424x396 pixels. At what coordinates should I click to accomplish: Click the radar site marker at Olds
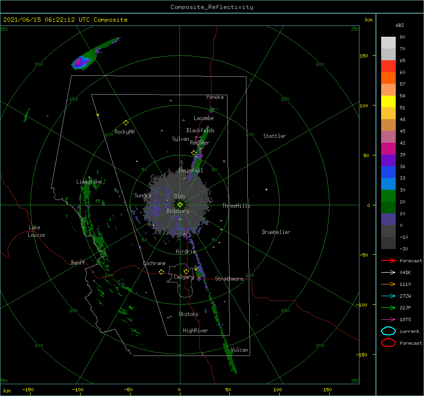coord(180,205)
